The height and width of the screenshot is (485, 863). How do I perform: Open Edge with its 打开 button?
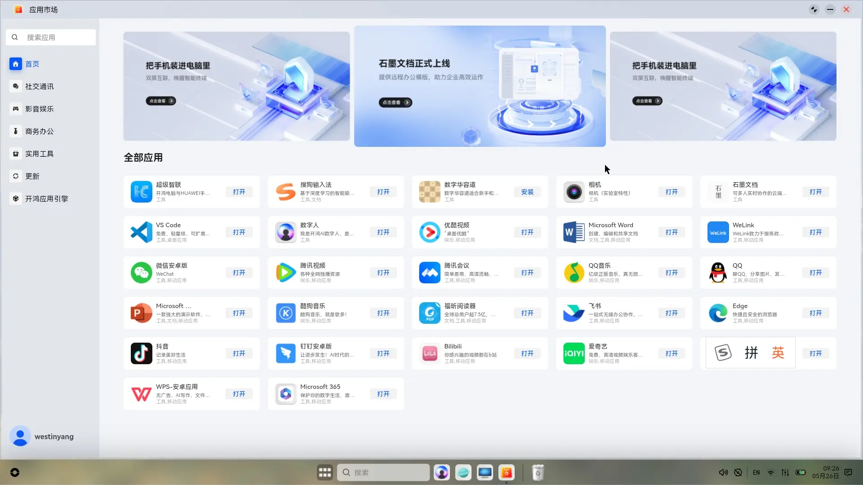(815, 313)
